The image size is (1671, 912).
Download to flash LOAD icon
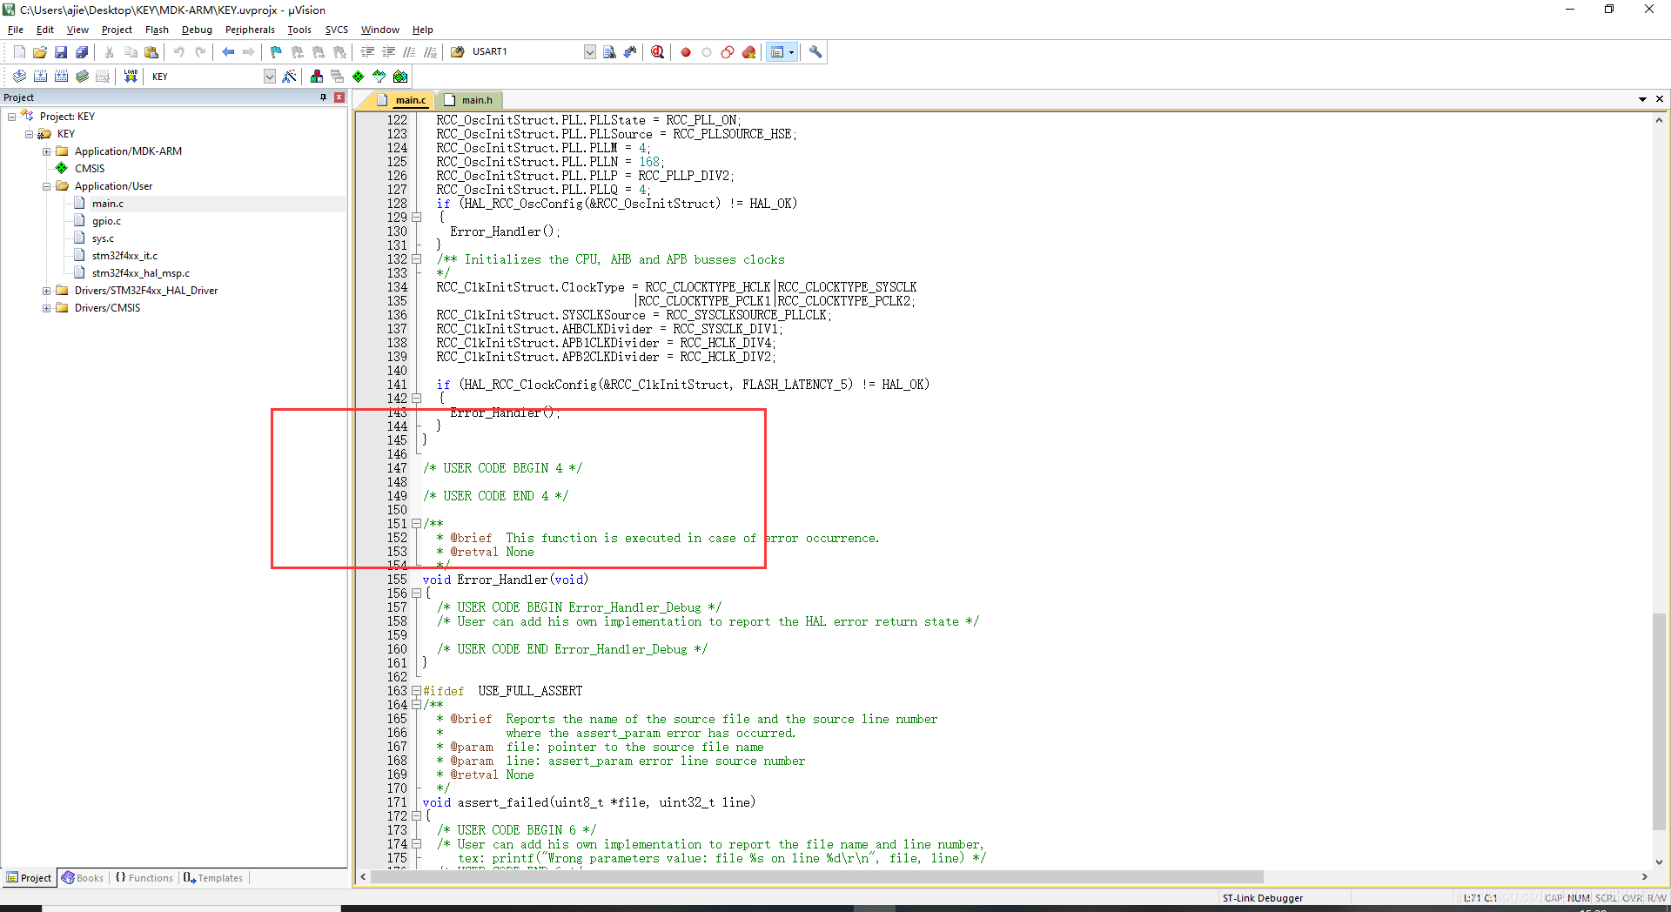point(131,77)
